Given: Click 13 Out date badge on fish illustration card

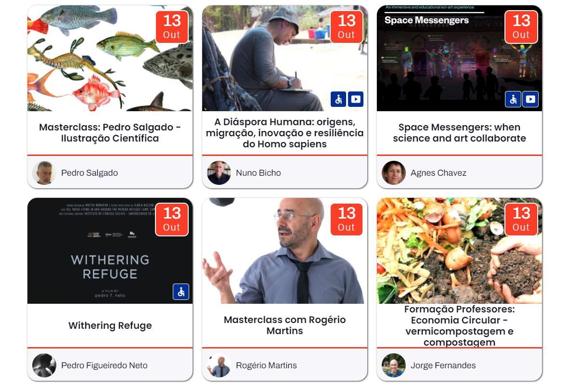Looking at the screenshot, I should [172, 27].
